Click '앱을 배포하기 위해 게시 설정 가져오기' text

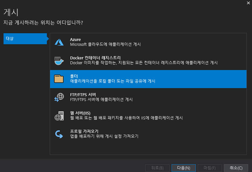click(104, 136)
